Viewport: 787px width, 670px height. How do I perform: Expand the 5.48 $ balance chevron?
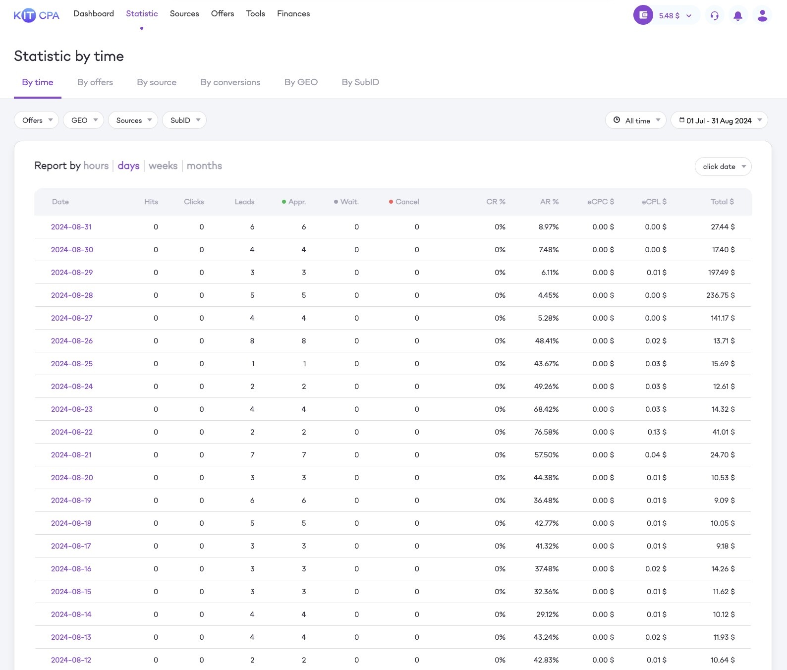pyautogui.click(x=689, y=16)
